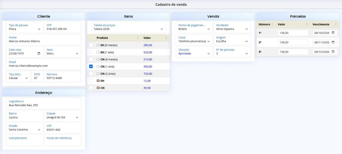Open calendar icon for 3ª parcela vencimento
The width and height of the screenshot is (342, 154).
point(333,52)
